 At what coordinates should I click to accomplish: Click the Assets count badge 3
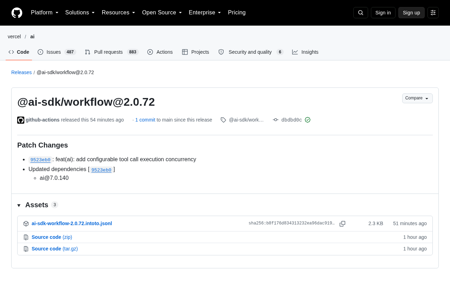pyautogui.click(x=54, y=205)
